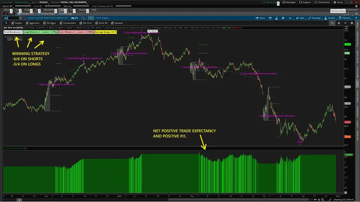Apply the Squeeze study set

117,23
